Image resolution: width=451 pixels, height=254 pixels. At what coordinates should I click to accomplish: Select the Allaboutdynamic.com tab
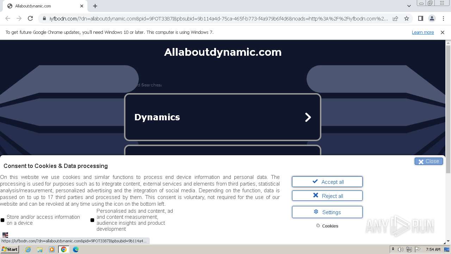pyautogui.click(x=45, y=6)
